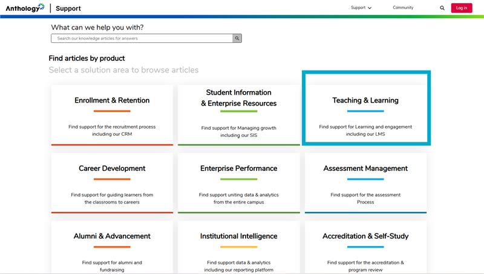484x274 pixels.
Task: Choose the Career Development solution area
Action: (x=112, y=182)
